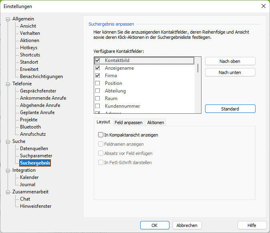Collapse the Telefonie tree node
This screenshot has height=233, width=270.
tap(8, 84)
